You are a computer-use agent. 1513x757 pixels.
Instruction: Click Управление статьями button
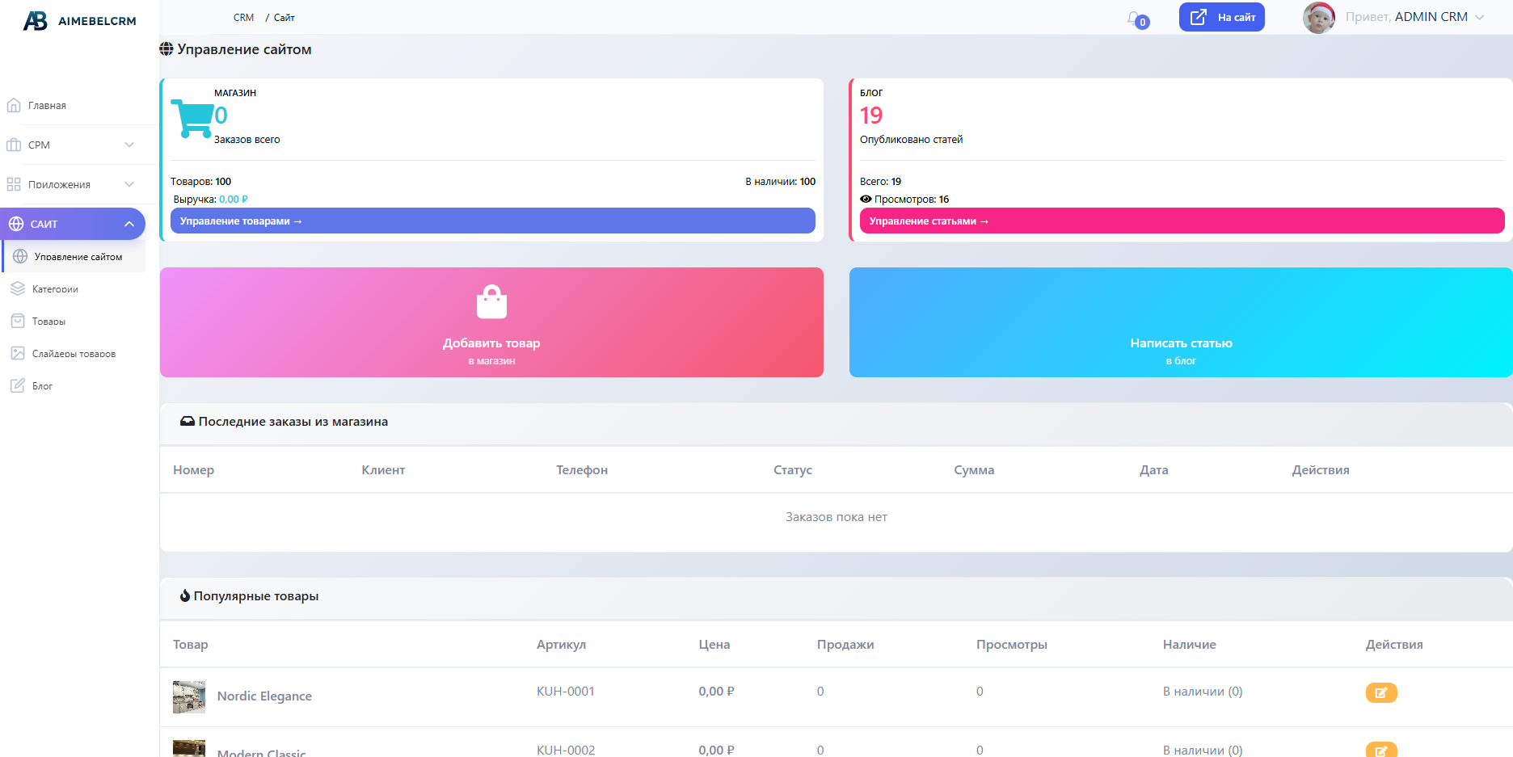(x=1181, y=221)
